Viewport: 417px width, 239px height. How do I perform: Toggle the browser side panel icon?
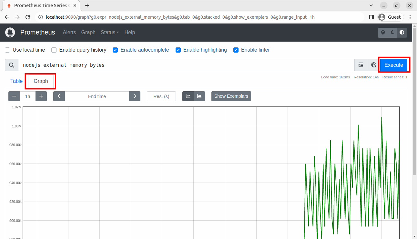[x=371, y=17]
